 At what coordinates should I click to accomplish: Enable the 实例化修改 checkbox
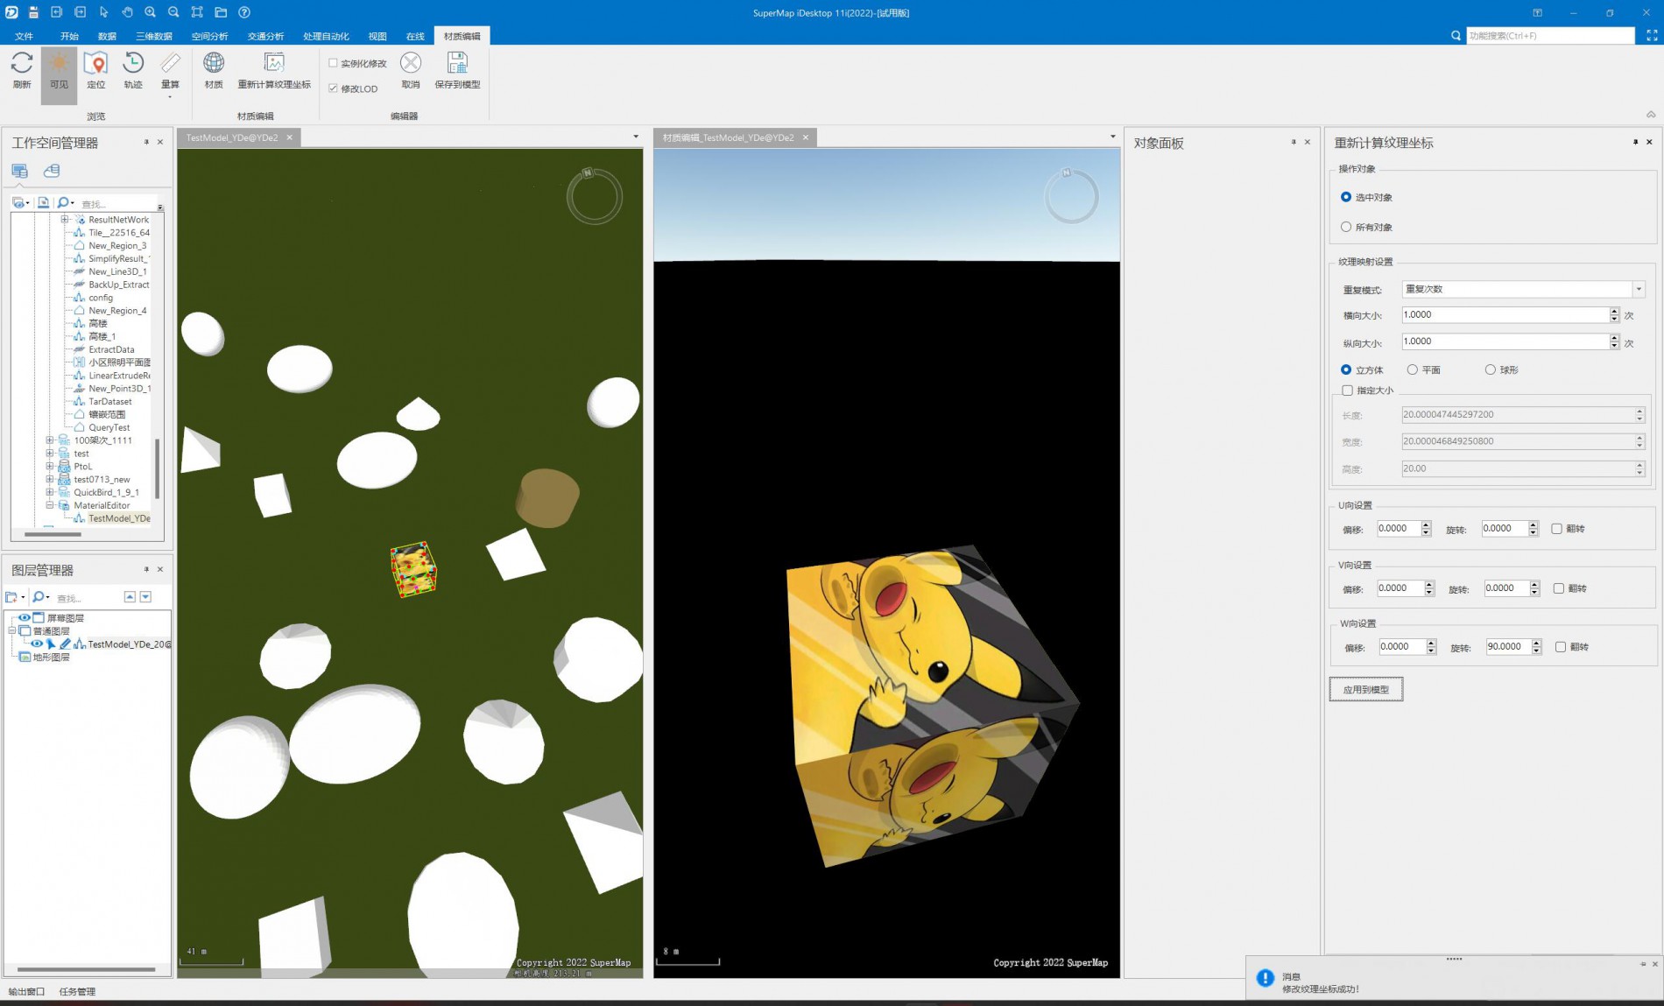coord(333,63)
